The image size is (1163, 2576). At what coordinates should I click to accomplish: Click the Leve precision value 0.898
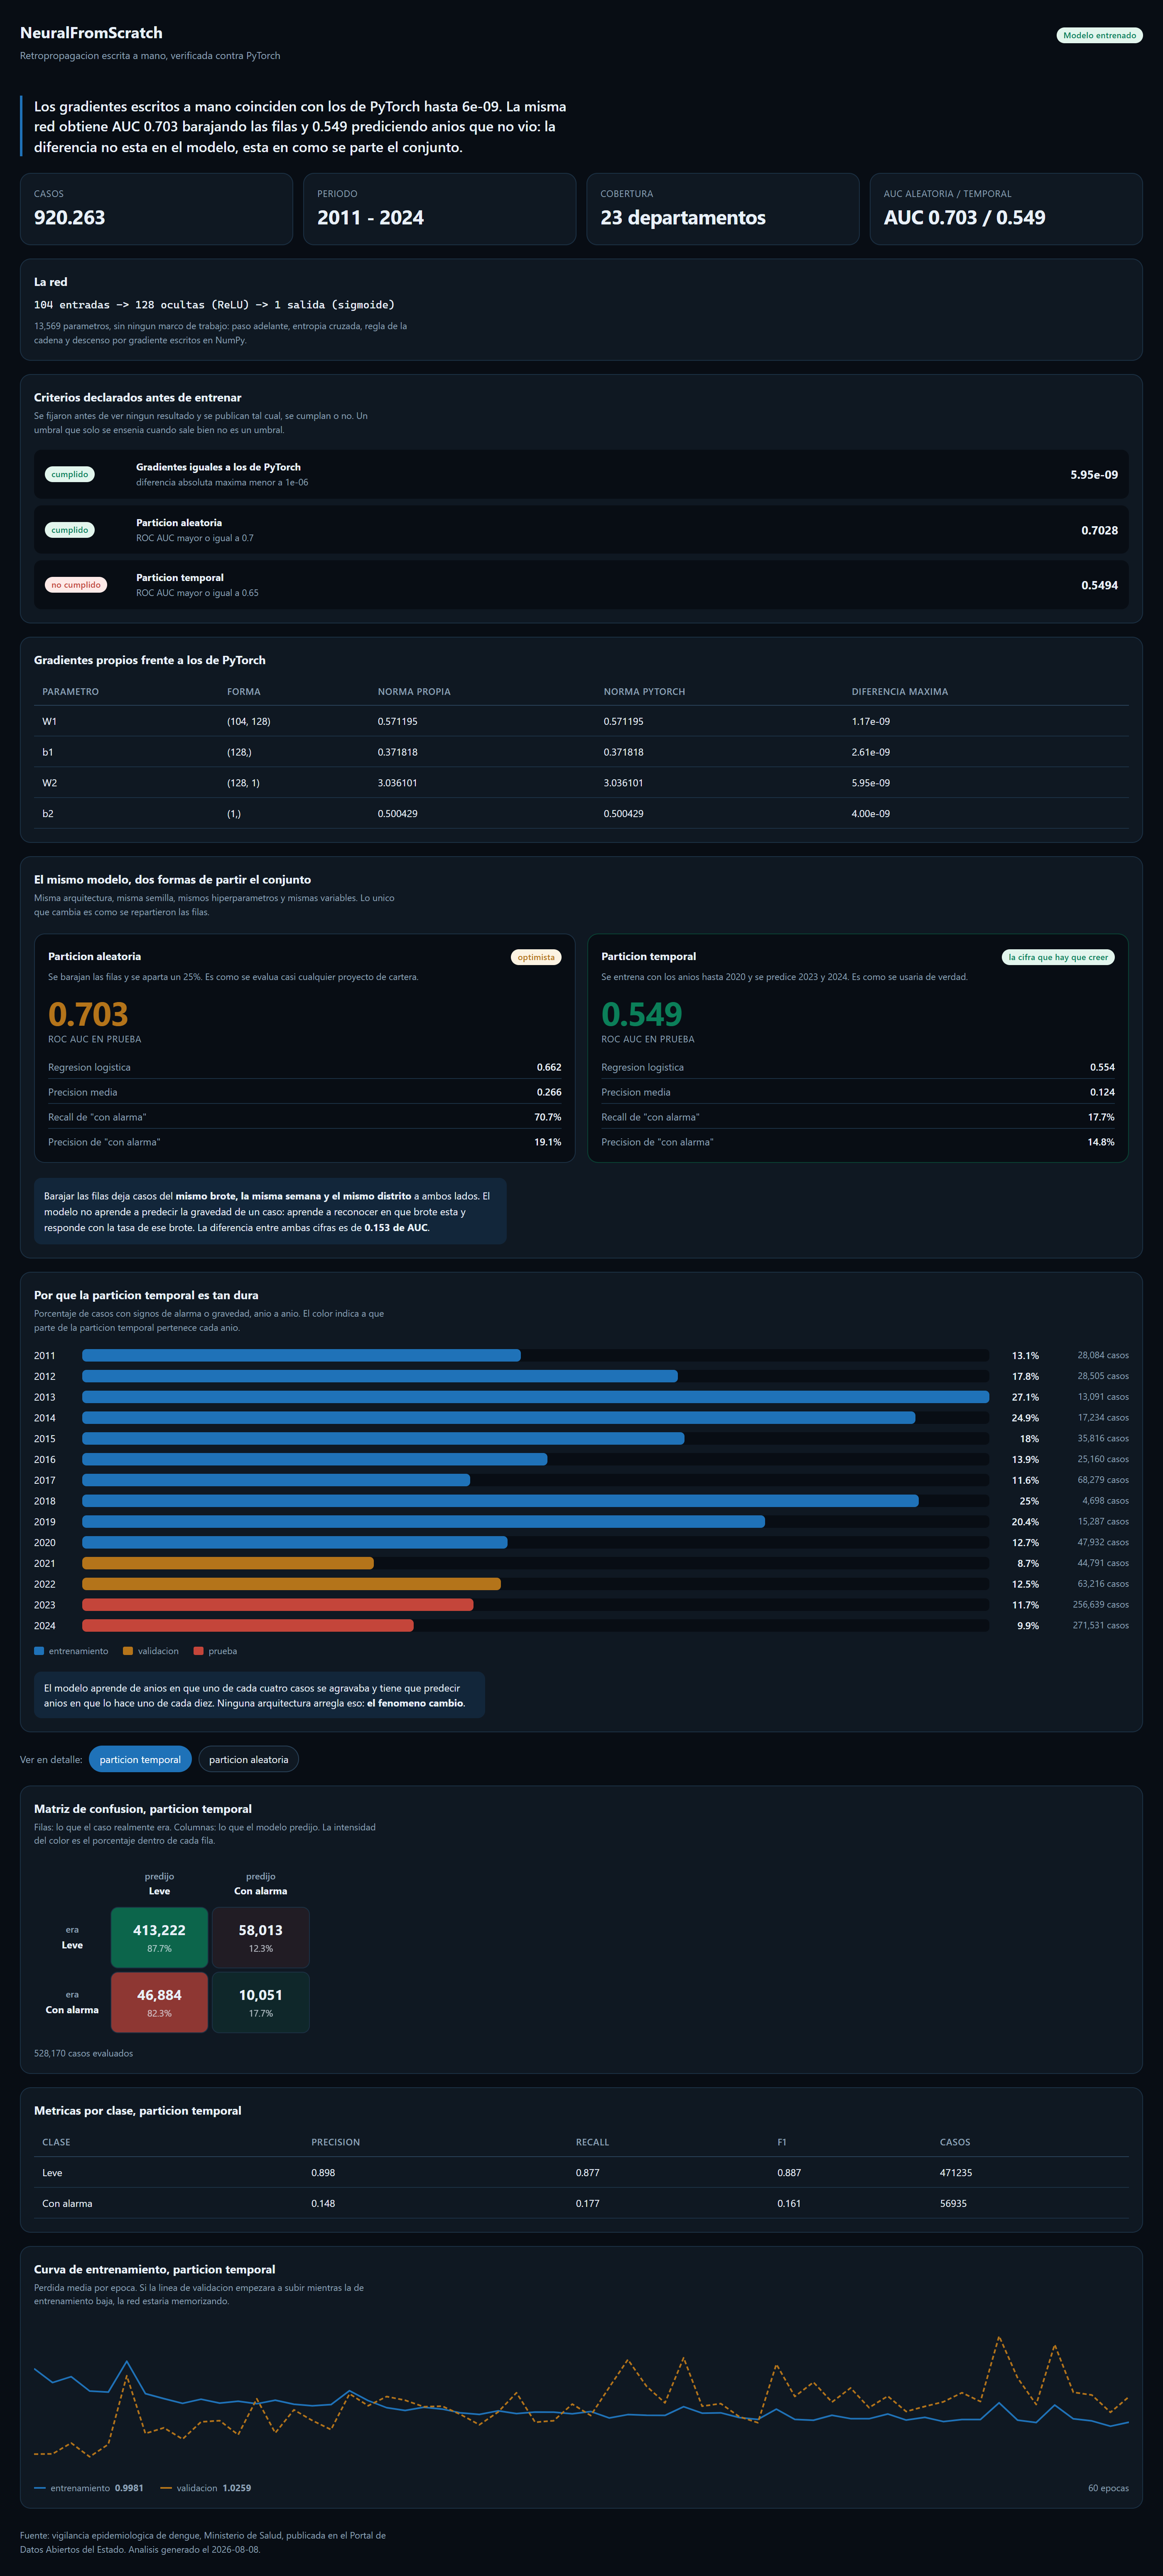[323, 2173]
